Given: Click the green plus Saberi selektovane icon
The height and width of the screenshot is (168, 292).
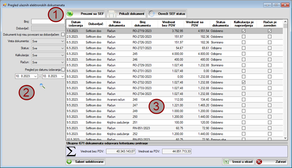Looking at the screenshot, I should (69, 162).
